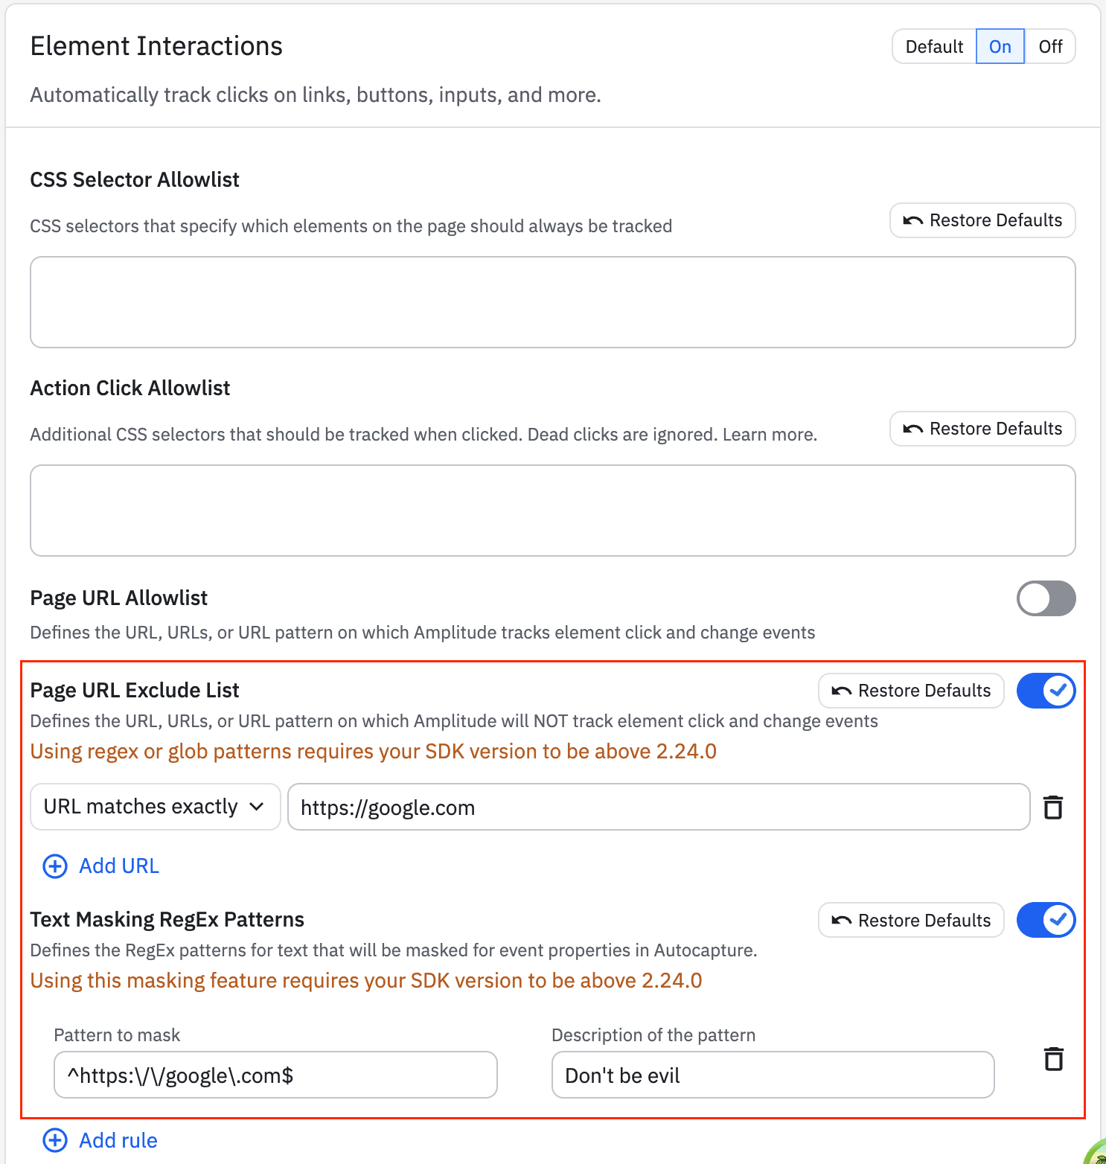The image size is (1106, 1164).
Task: Enable the Page URL Allowlist toggle
Action: tap(1046, 598)
